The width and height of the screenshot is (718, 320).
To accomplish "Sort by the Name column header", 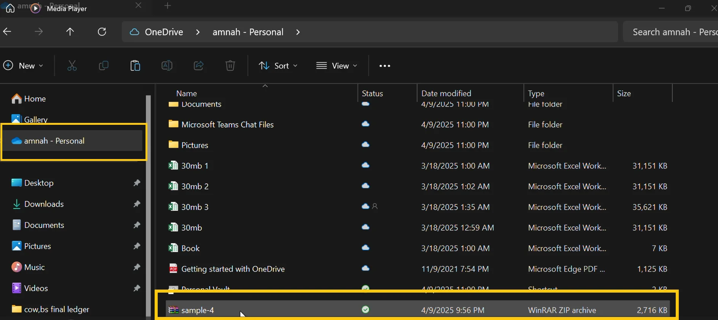I will 187,93.
